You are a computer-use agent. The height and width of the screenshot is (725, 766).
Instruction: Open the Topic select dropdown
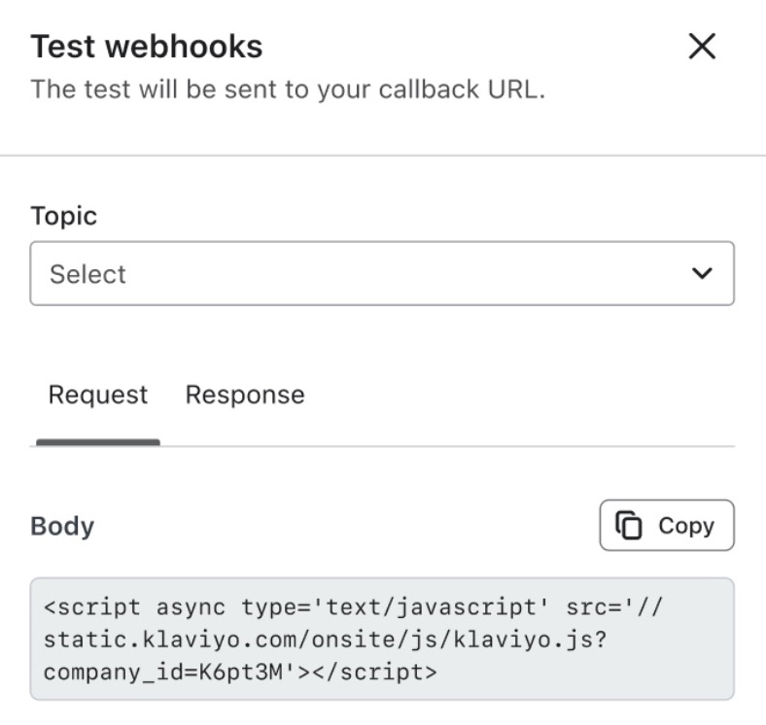(381, 274)
